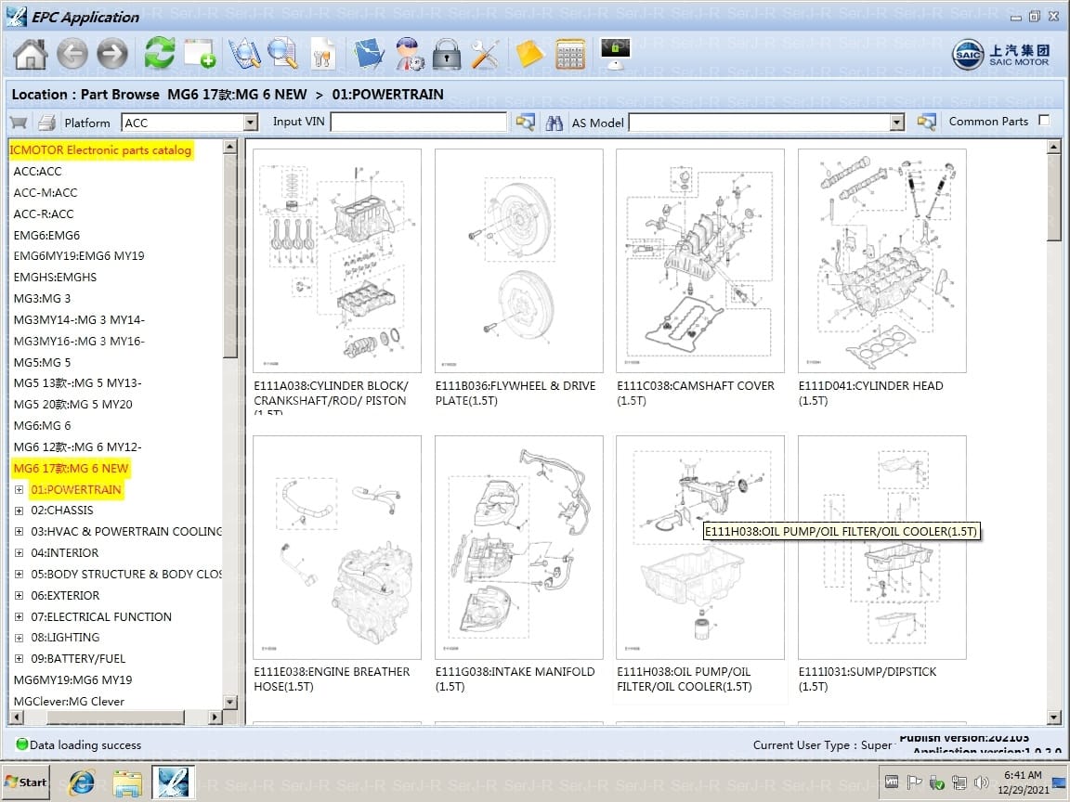Open the document search magnifier icon

pyautogui.click(x=282, y=54)
